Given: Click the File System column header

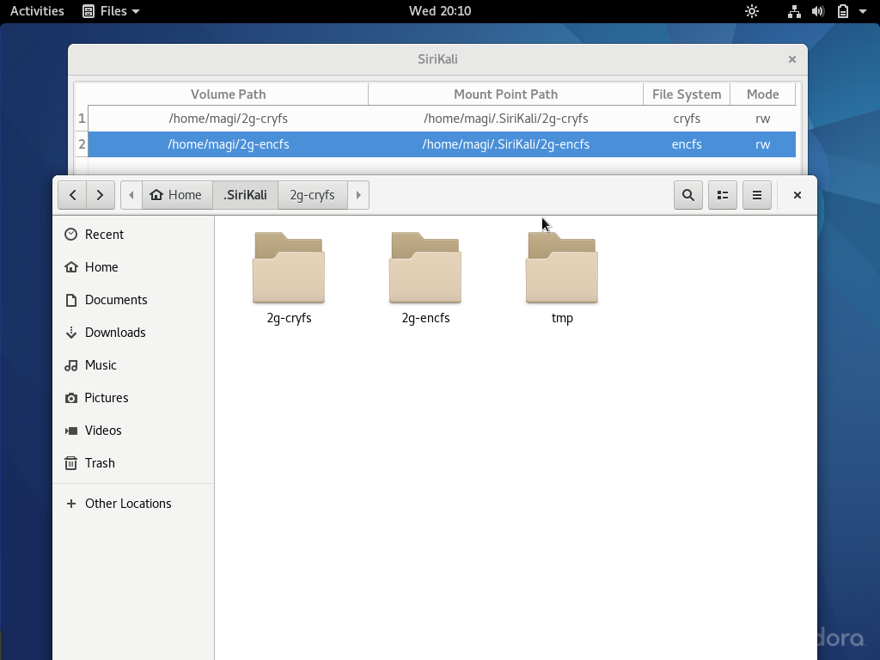Looking at the screenshot, I should (x=687, y=95).
